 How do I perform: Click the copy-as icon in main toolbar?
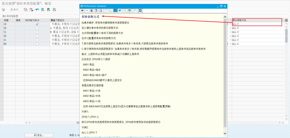[x=26, y=10]
